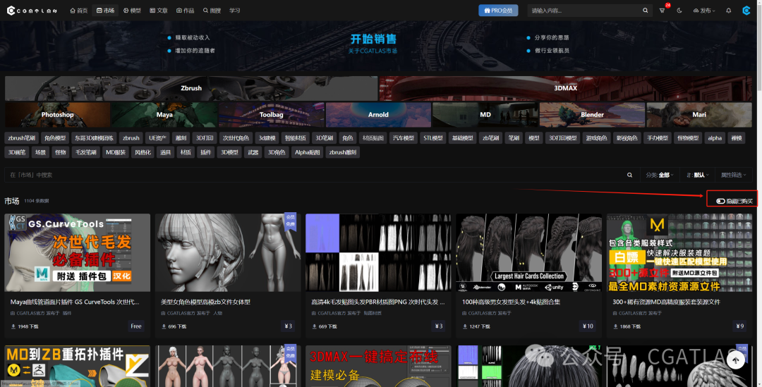762x387 pixels.
Task: Open the 作品 nav item
Action: coord(185,10)
